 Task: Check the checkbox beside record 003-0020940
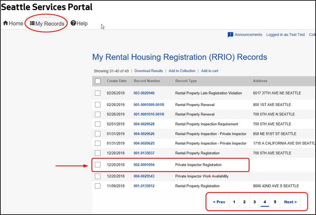point(98,93)
